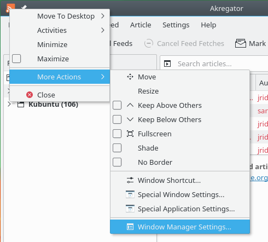Click the Special Application Settings icon
Image resolution: width=268 pixels, height=242 pixels.
click(130, 209)
